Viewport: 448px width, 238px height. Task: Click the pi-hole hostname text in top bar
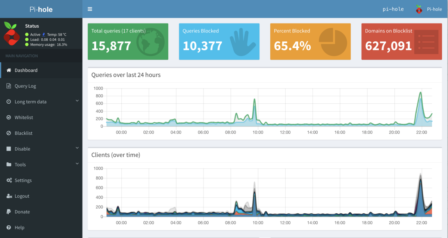[x=393, y=9]
